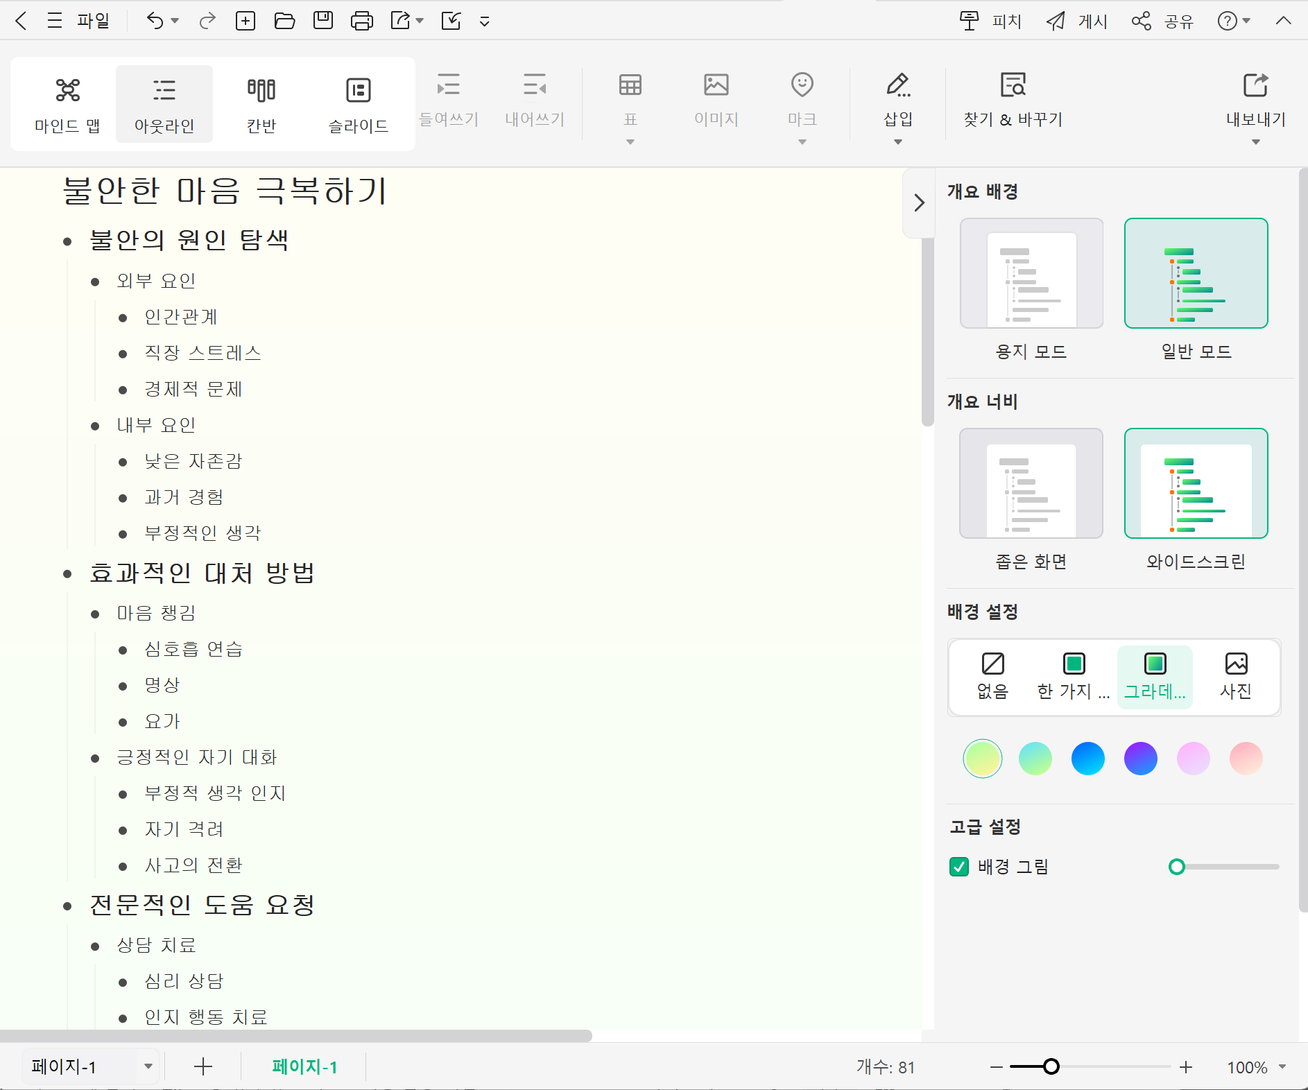Click the horizontal scrollbar at bottom
Image resolution: width=1308 pixels, height=1090 pixels.
coord(296,1036)
